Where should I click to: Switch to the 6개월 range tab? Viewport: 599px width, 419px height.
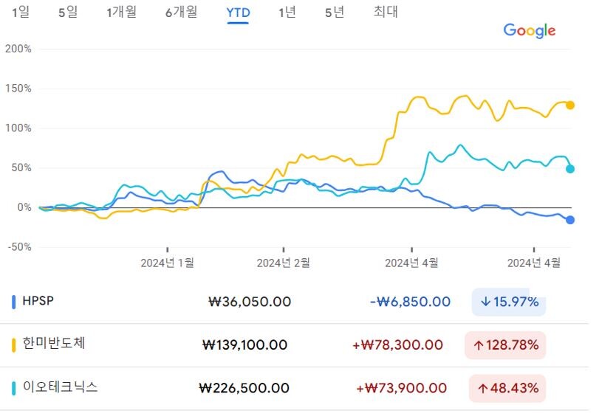coord(182,13)
